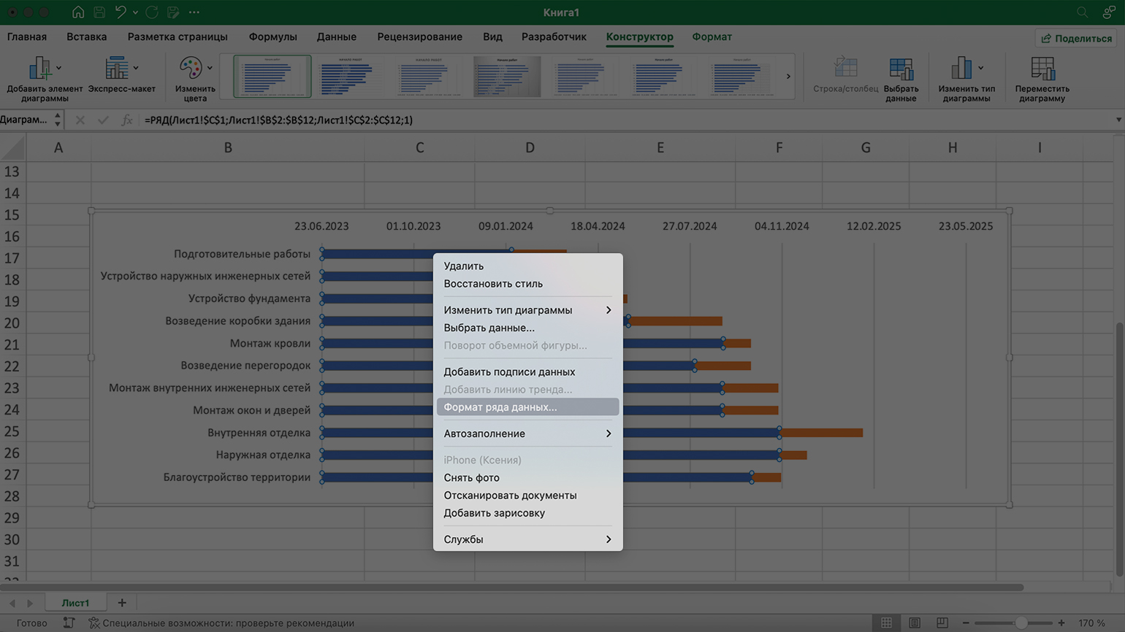Select column B header
This screenshot has height=632, width=1125.
pyautogui.click(x=228, y=147)
